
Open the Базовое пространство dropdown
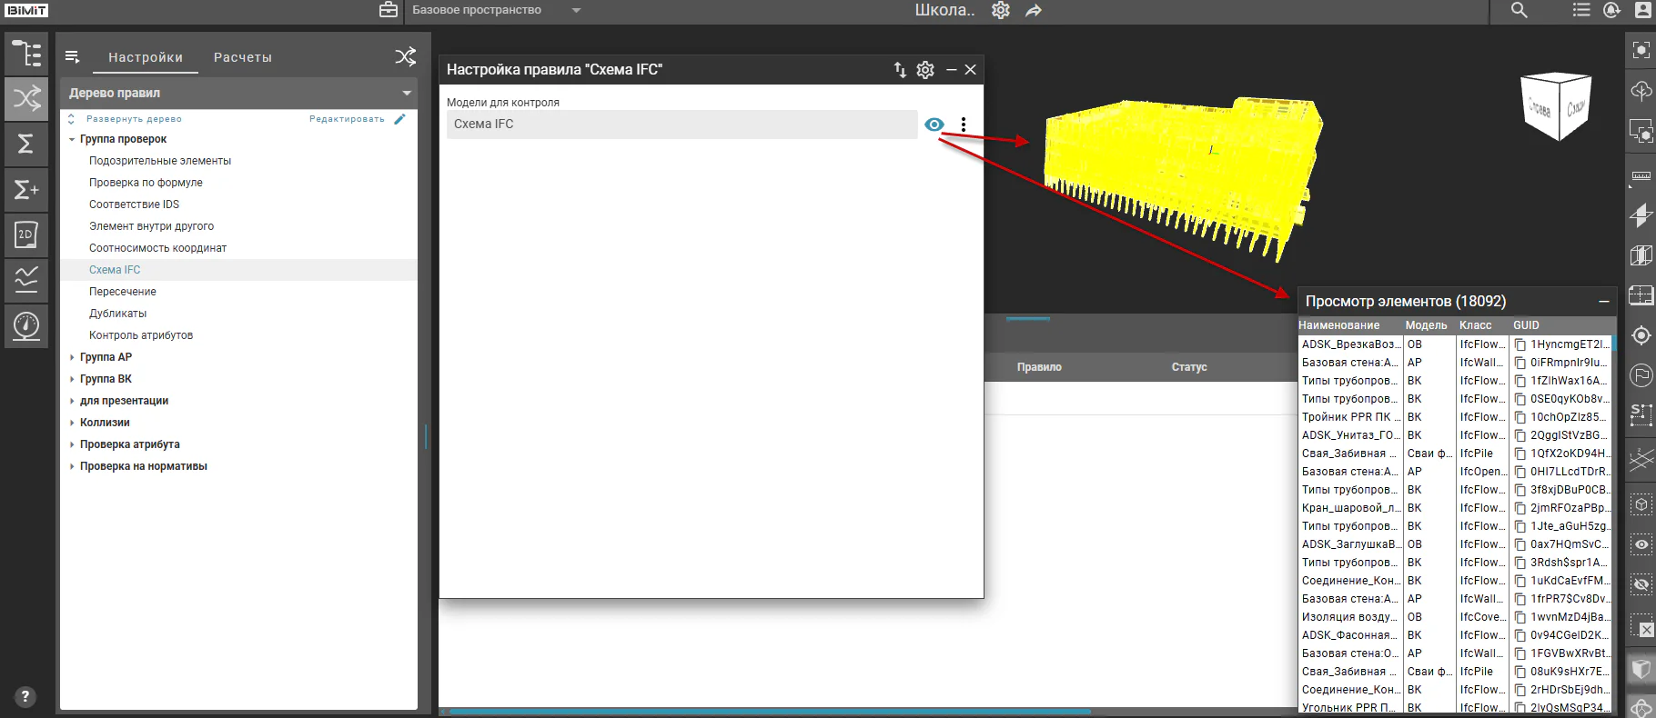[x=576, y=10]
